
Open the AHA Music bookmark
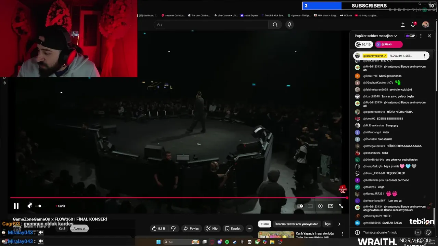click(x=325, y=15)
